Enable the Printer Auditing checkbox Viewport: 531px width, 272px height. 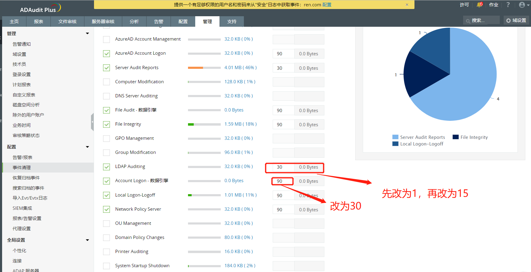coord(106,252)
